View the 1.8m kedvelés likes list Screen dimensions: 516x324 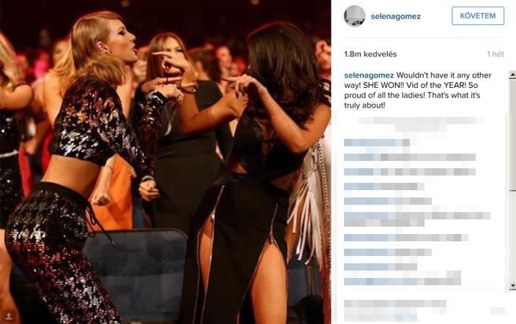coord(370,54)
